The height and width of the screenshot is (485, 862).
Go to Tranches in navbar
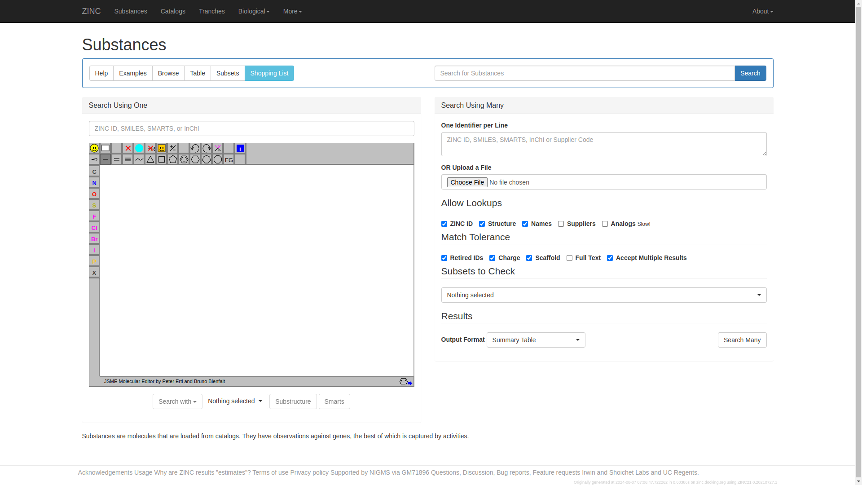(x=211, y=11)
